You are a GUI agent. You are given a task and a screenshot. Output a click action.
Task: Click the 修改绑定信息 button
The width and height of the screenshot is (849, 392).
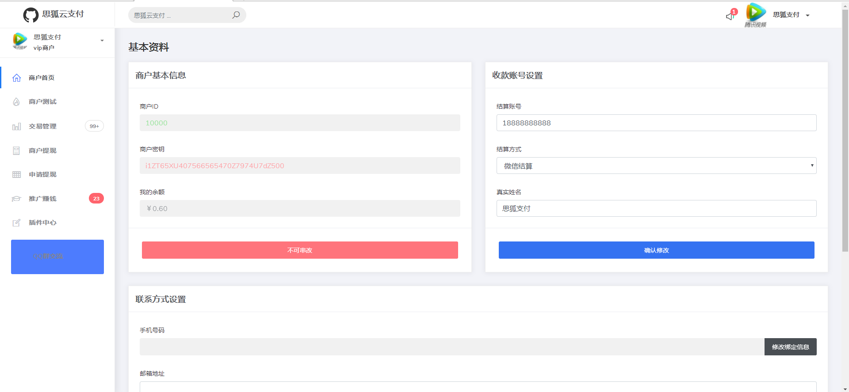(790, 347)
